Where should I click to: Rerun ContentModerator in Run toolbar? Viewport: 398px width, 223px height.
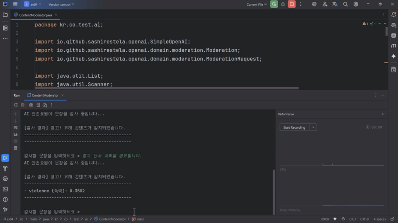tap(16, 105)
